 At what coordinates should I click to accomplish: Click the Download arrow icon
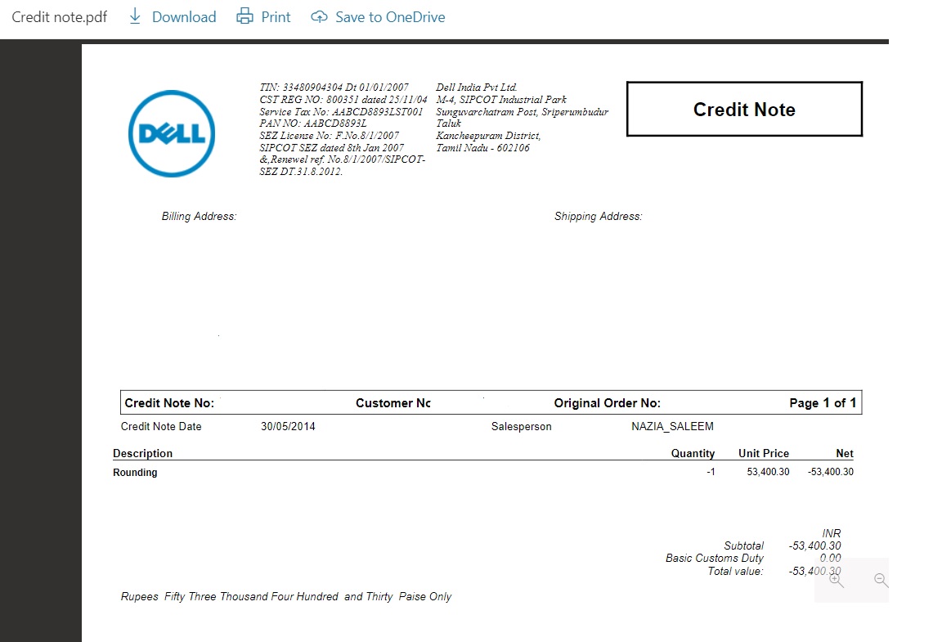tap(136, 16)
